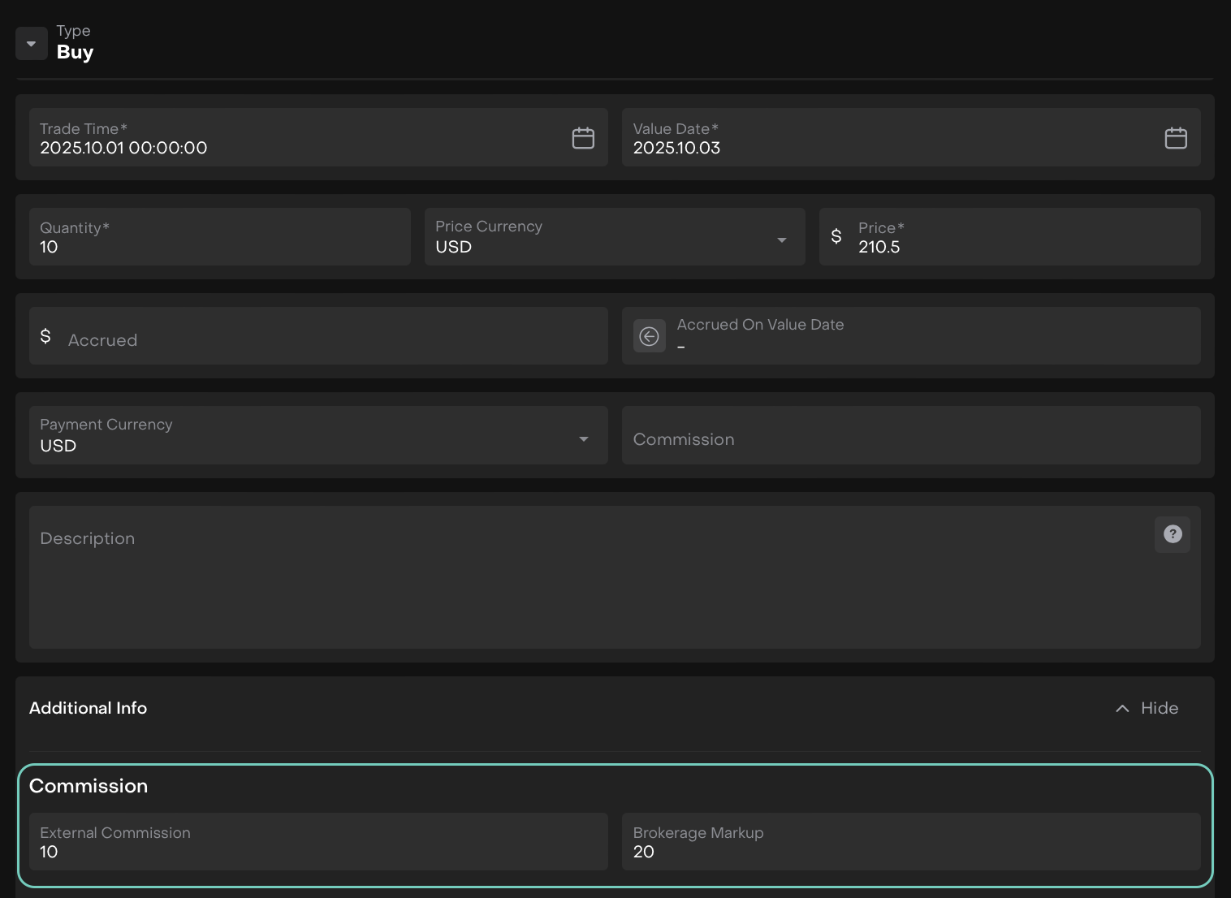This screenshot has width=1231, height=898.
Task: Focus the Quantity input field
Action: tap(219, 246)
